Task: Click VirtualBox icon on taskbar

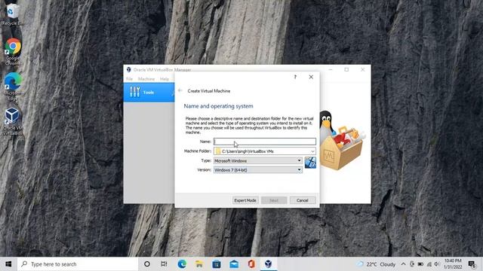Action: pos(269,264)
